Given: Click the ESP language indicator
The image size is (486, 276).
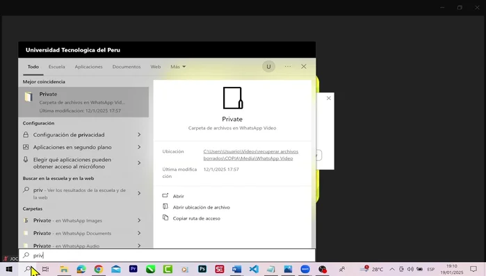Looking at the screenshot, I should (x=431, y=269).
